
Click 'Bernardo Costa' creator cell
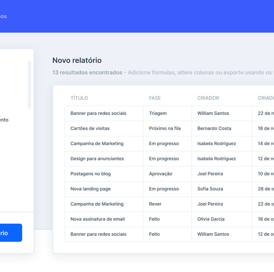[x=222, y=129]
